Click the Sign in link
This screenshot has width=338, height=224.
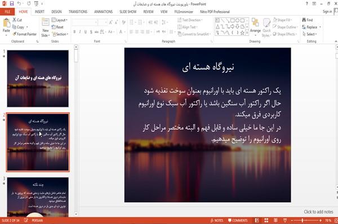click(x=327, y=12)
